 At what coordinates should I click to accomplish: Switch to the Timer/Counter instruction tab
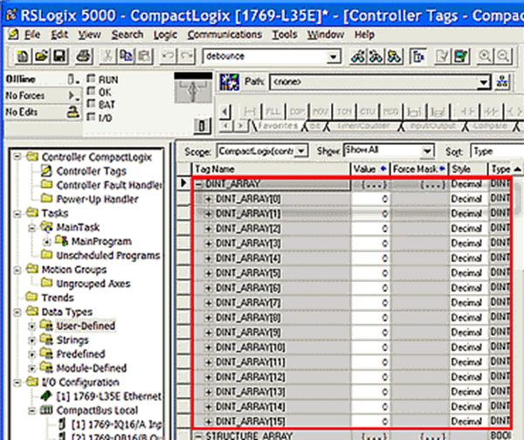point(363,126)
